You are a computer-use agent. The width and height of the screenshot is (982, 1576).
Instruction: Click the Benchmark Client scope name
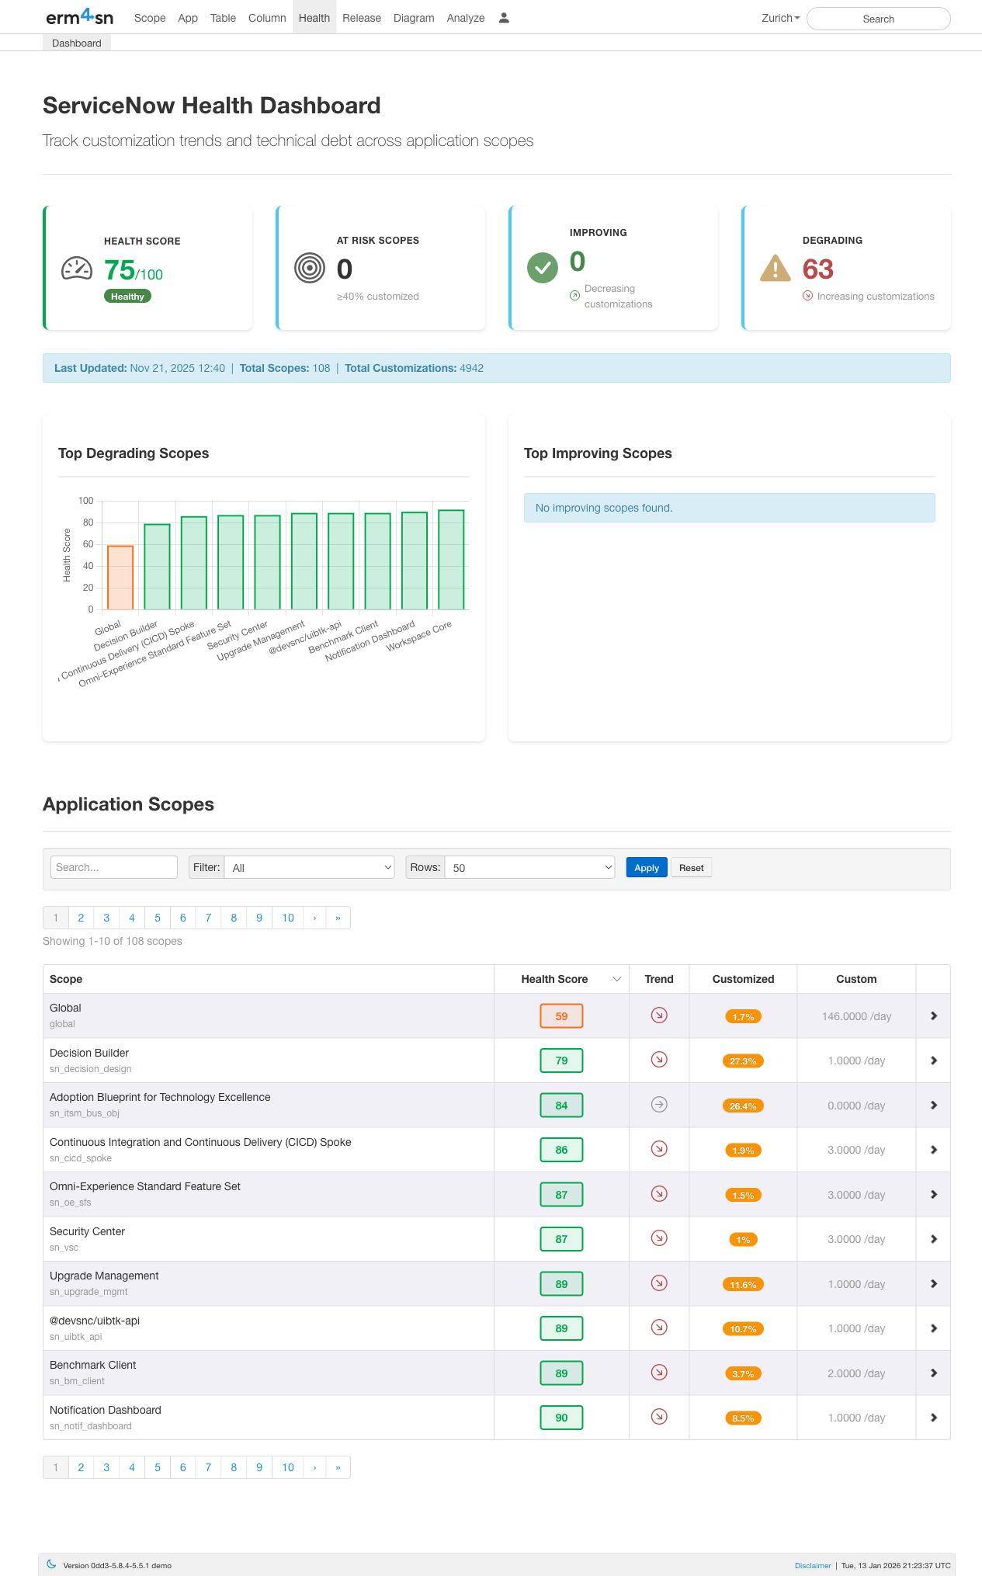tap(93, 1365)
